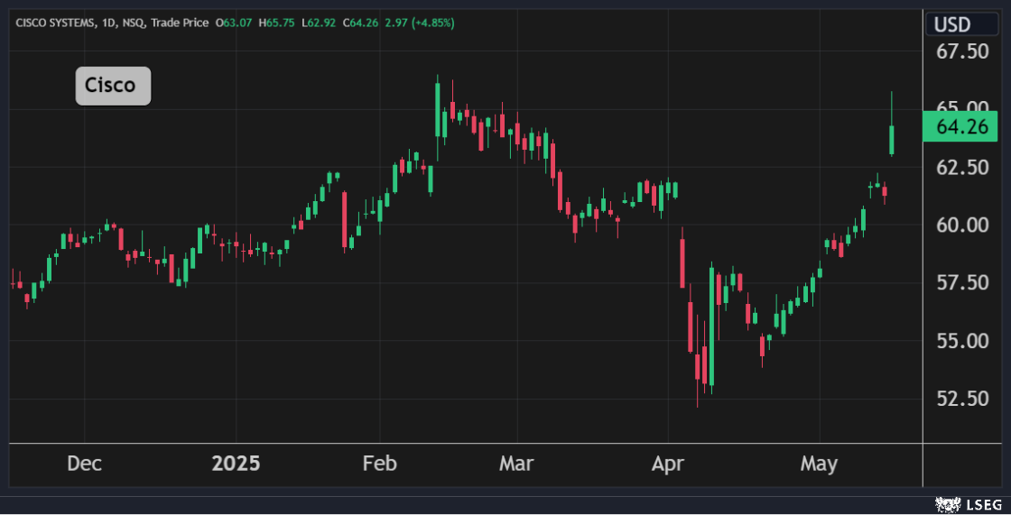Click the O63.07 open price value

click(x=235, y=23)
